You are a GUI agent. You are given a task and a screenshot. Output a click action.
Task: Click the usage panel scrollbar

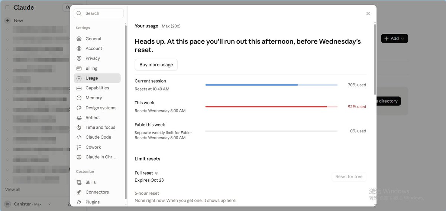click(375, 59)
